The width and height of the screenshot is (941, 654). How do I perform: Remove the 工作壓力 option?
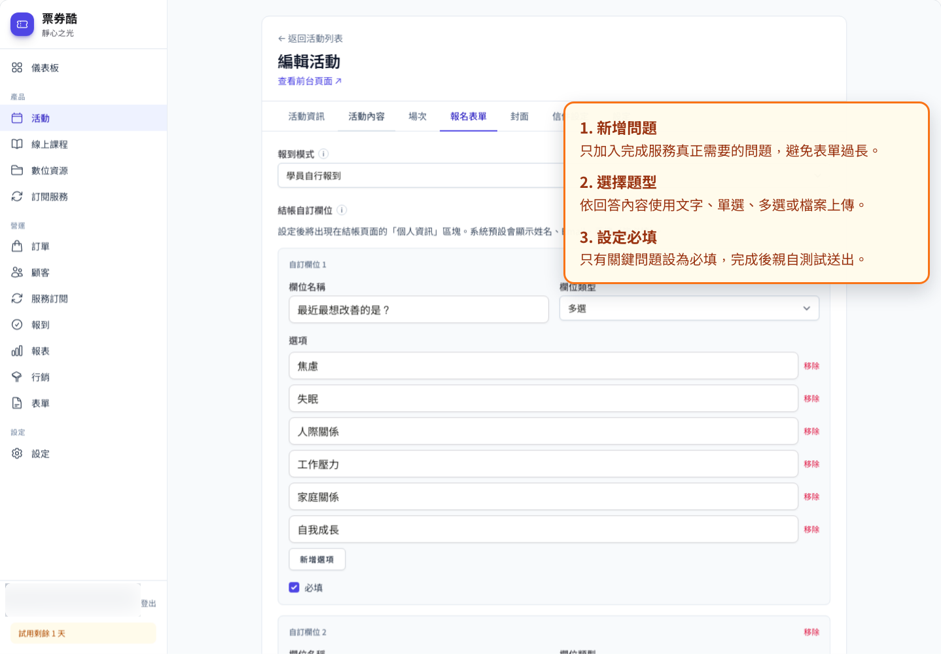811,464
